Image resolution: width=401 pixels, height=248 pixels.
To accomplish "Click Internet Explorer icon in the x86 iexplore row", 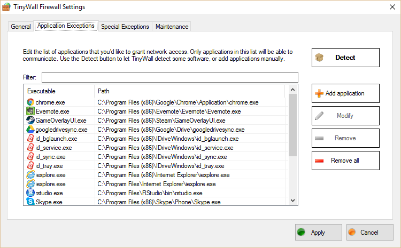I will tap(30, 175).
